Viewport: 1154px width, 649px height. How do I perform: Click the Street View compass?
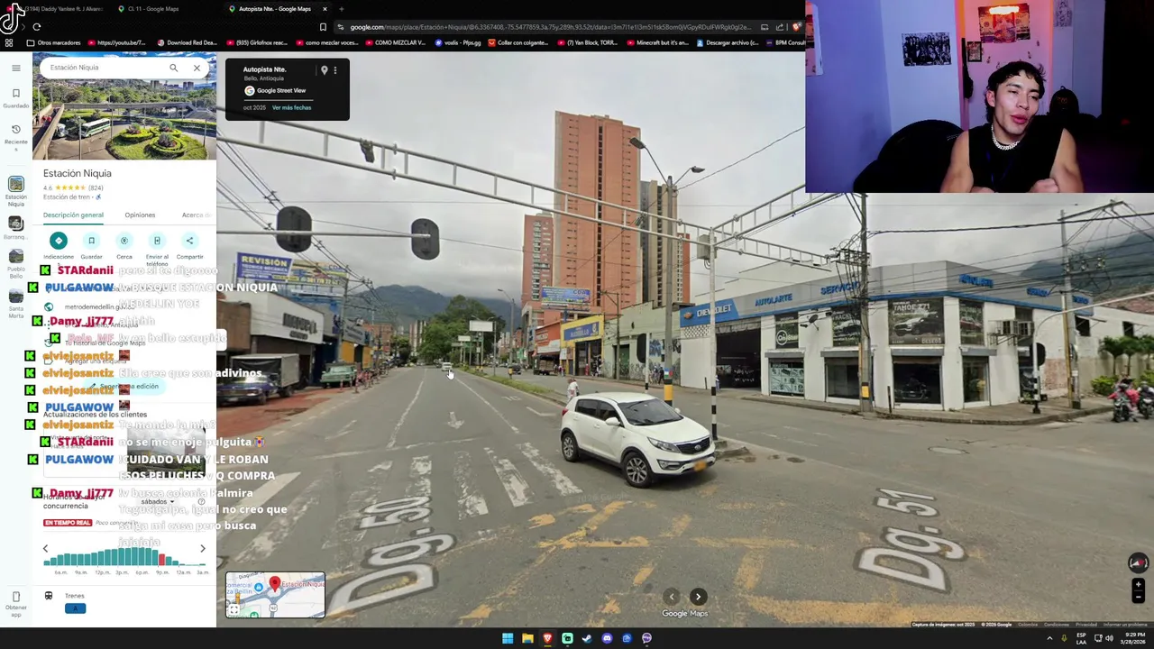(x=1138, y=562)
